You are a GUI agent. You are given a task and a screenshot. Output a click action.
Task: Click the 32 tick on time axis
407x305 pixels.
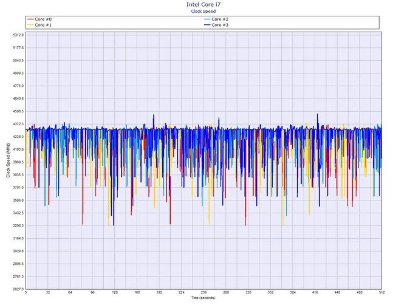click(x=48, y=292)
